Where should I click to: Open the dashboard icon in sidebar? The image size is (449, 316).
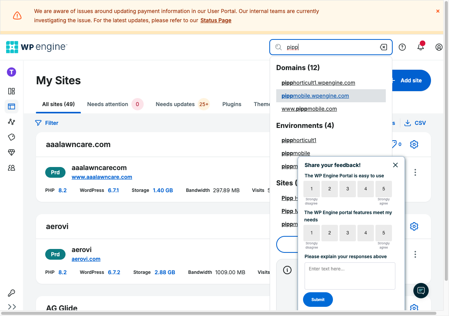[x=11, y=91]
